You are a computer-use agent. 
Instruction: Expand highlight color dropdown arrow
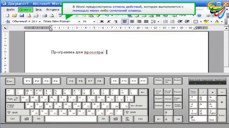[211, 21]
